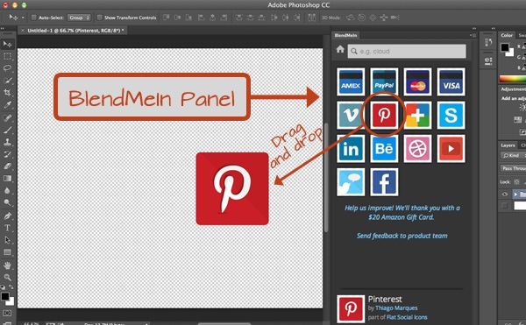526x325 pixels.
Task: Pick the Hand tool
Action: [7, 265]
